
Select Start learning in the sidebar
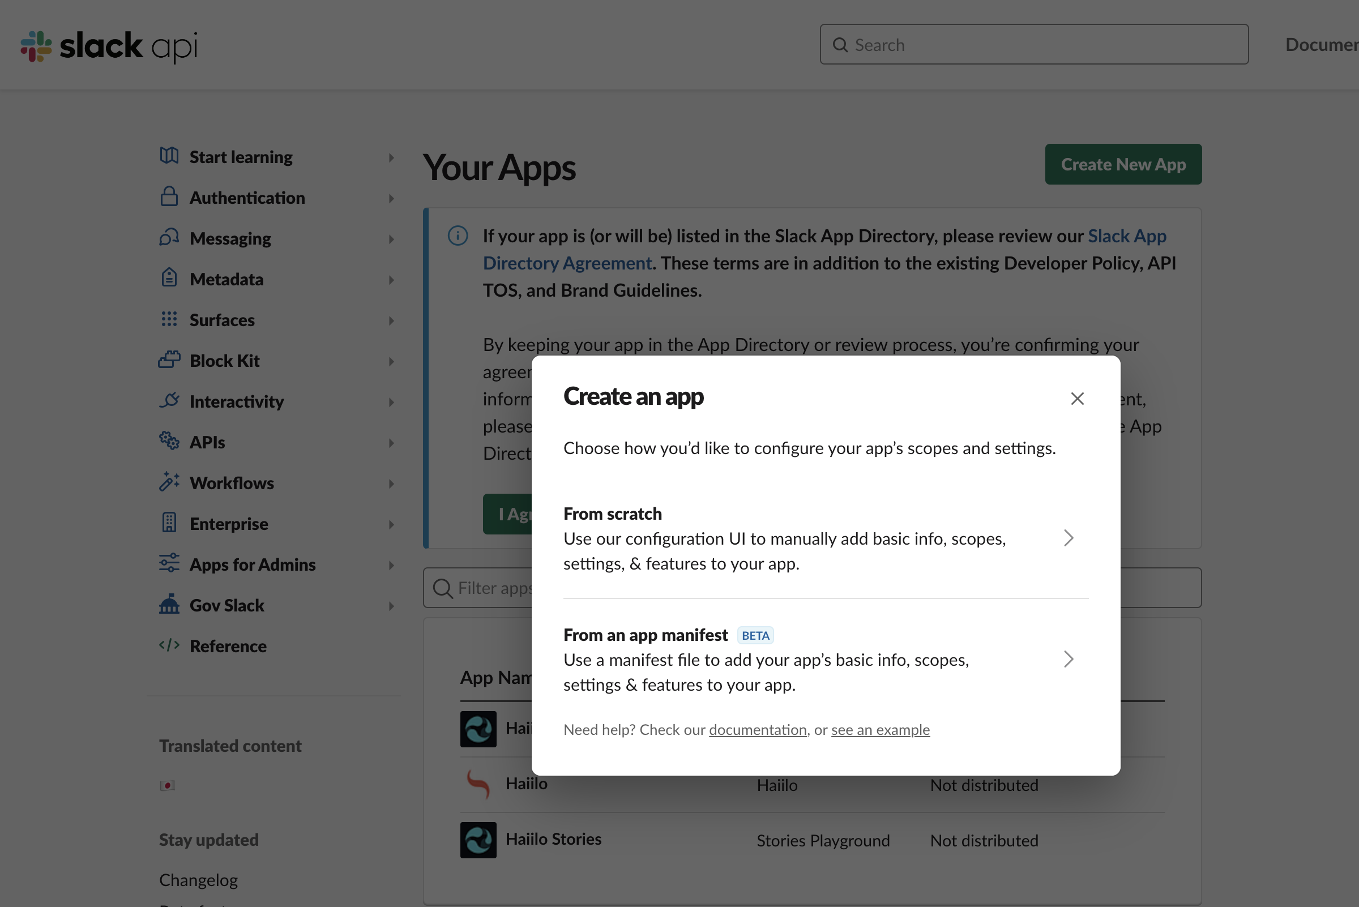point(241,156)
